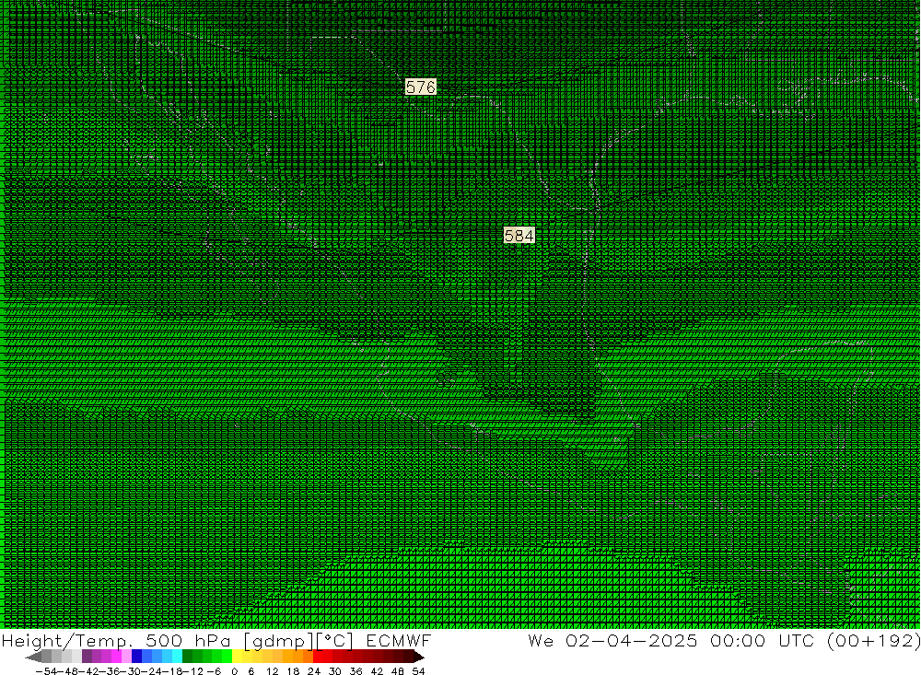
Task: Click the 18 legend scale value
Action: 293,671
